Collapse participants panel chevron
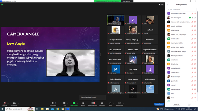Screen dimensions: 198x111 click(x=167, y=5)
